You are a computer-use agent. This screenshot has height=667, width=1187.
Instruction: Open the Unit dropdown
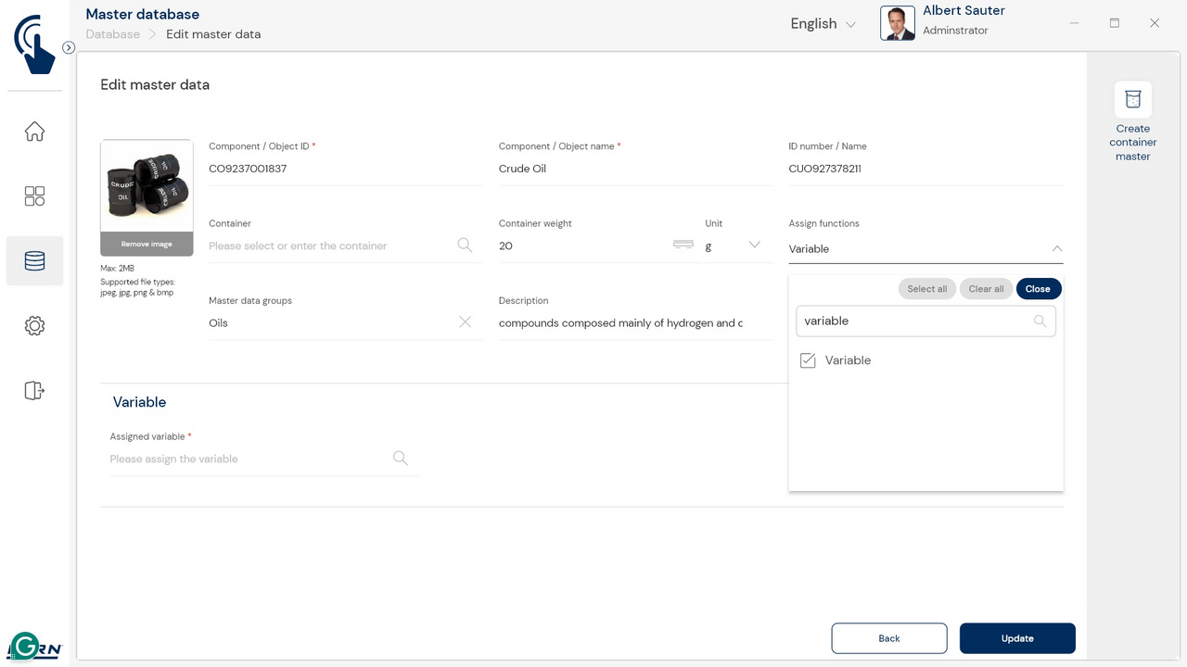pos(753,245)
